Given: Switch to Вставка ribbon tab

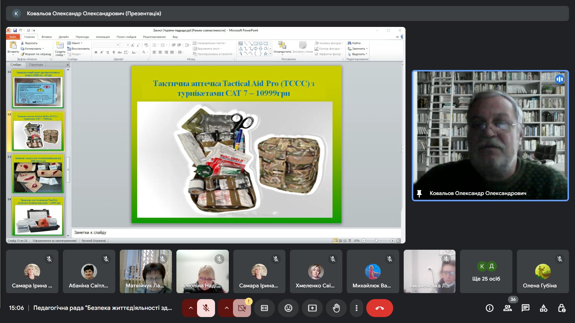Looking at the screenshot, I should click(46, 37).
